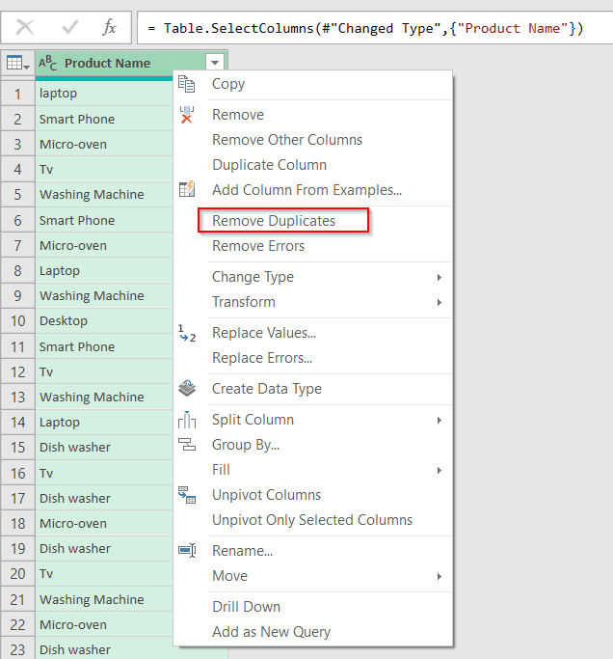Select 'Smart Phone' cell in row 2
613x659 pixels.
click(104, 119)
